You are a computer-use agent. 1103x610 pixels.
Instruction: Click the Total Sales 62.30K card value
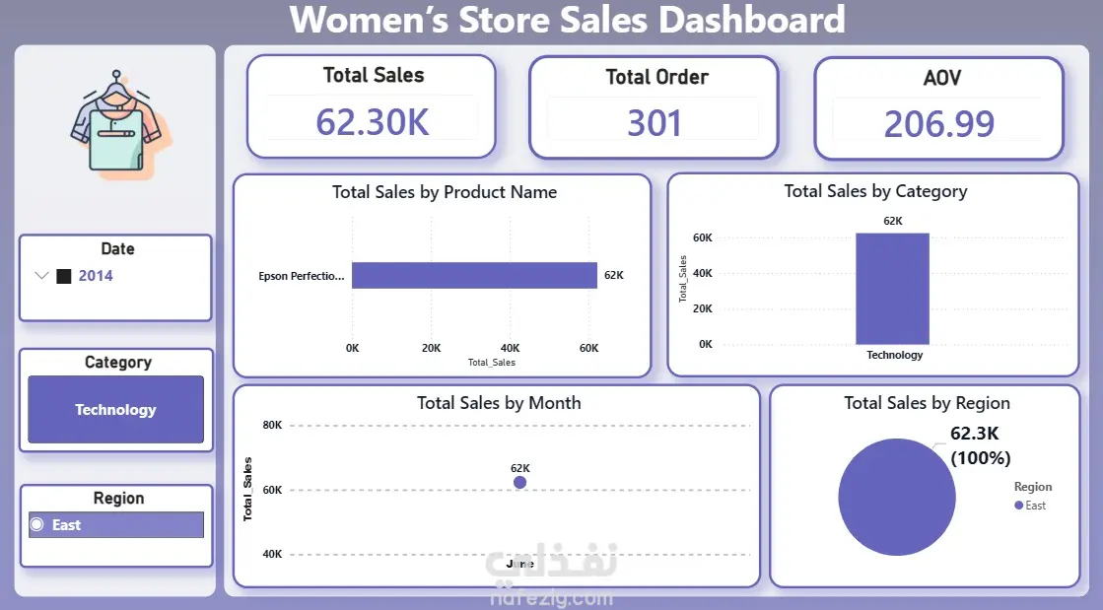tap(373, 122)
